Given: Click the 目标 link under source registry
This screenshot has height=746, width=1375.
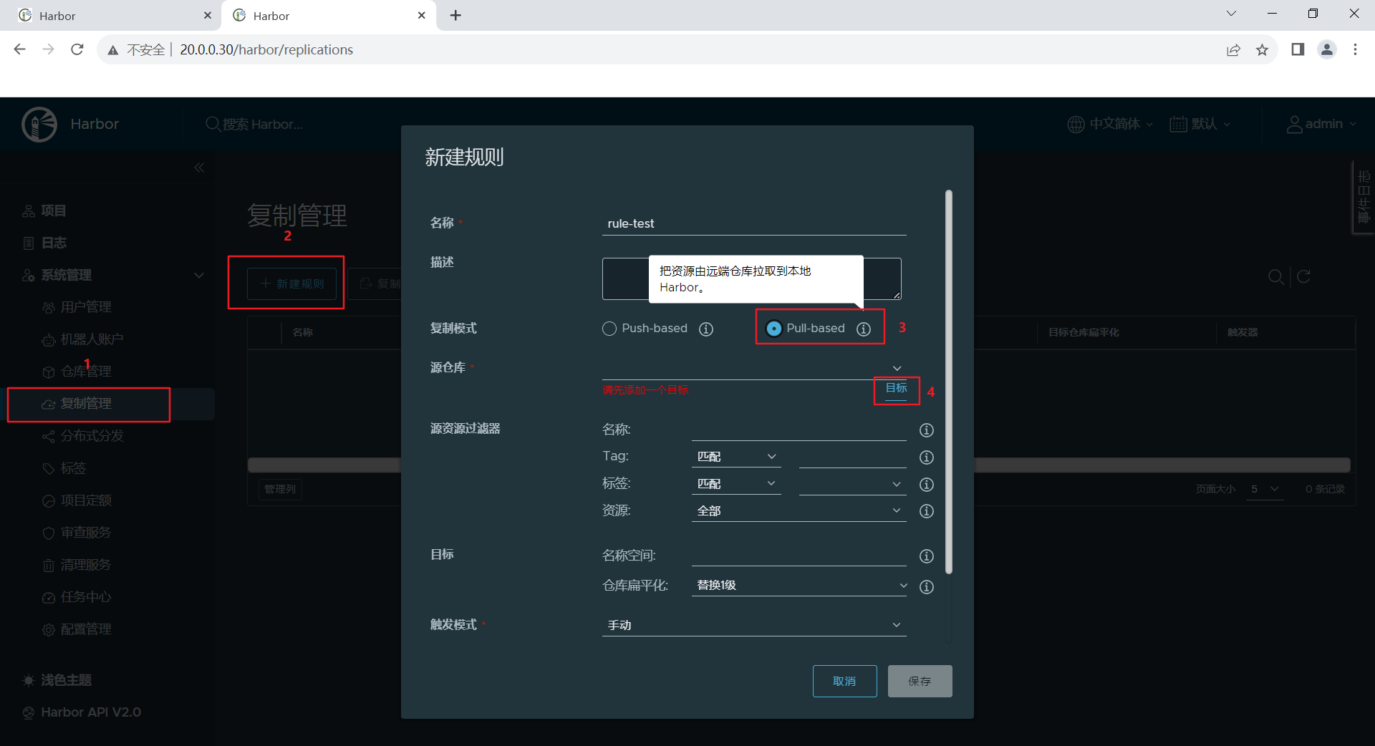Looking at the screenshot, I should point(896,388).
